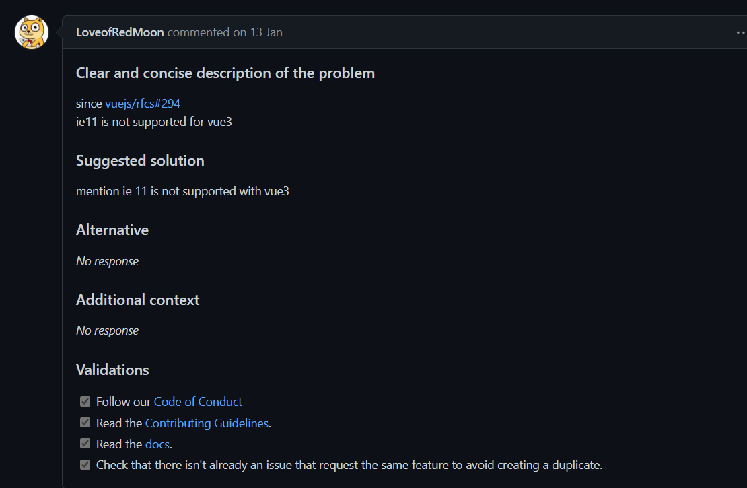Click the "Additional context" heading
Screen dimensions: 747x488
click(x=137, y=300)
